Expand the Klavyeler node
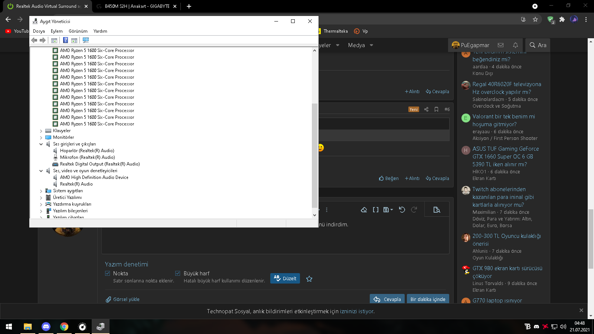 (x=41, y=131)
